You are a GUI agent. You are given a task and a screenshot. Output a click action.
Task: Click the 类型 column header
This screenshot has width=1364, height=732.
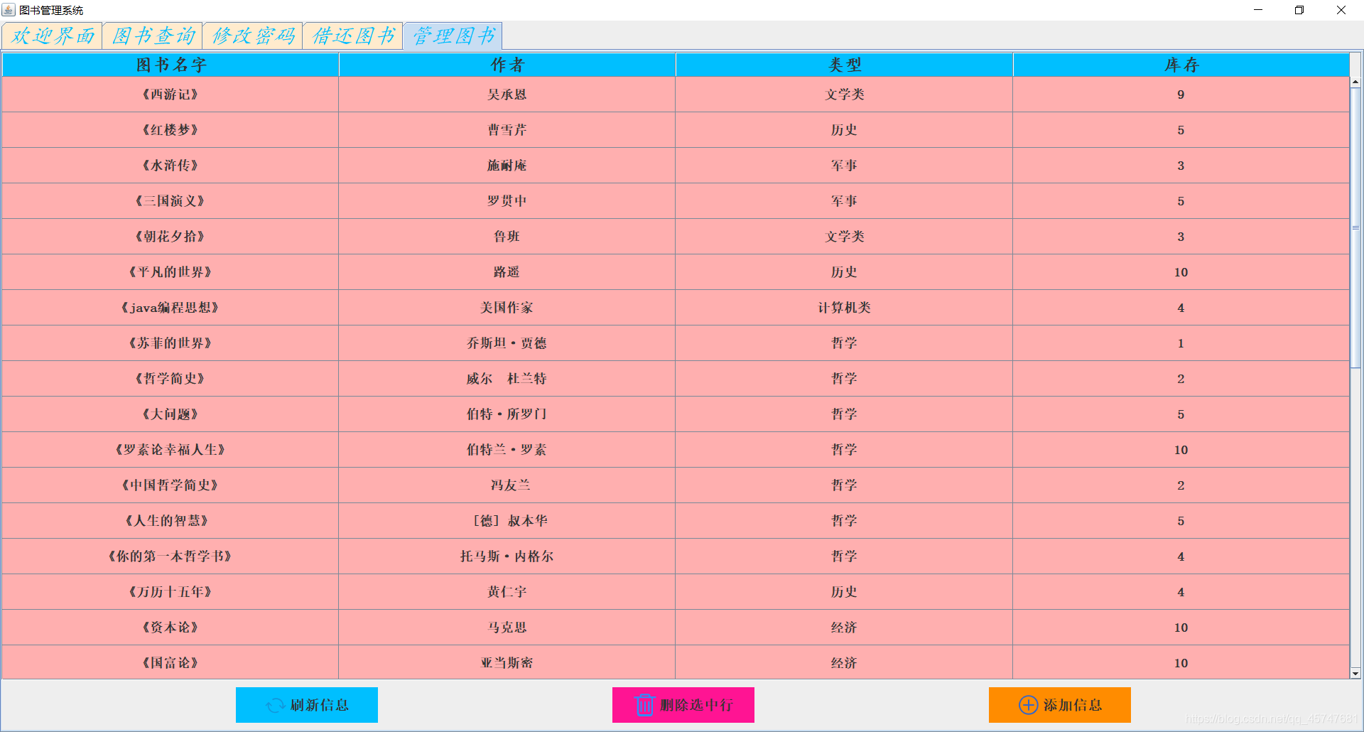pyautogui.click(x=844, y=65)
